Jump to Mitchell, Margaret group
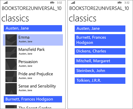Image resolution: width=133 pixels, height=109 pixels. click(x=100, y=61)
